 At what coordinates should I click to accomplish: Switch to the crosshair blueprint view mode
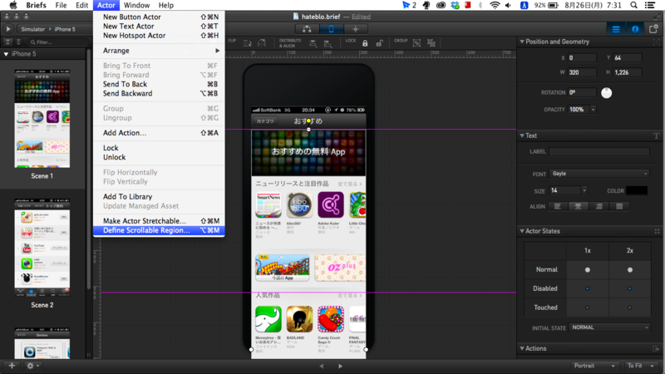pyautogui.click(x=356, y=29)
